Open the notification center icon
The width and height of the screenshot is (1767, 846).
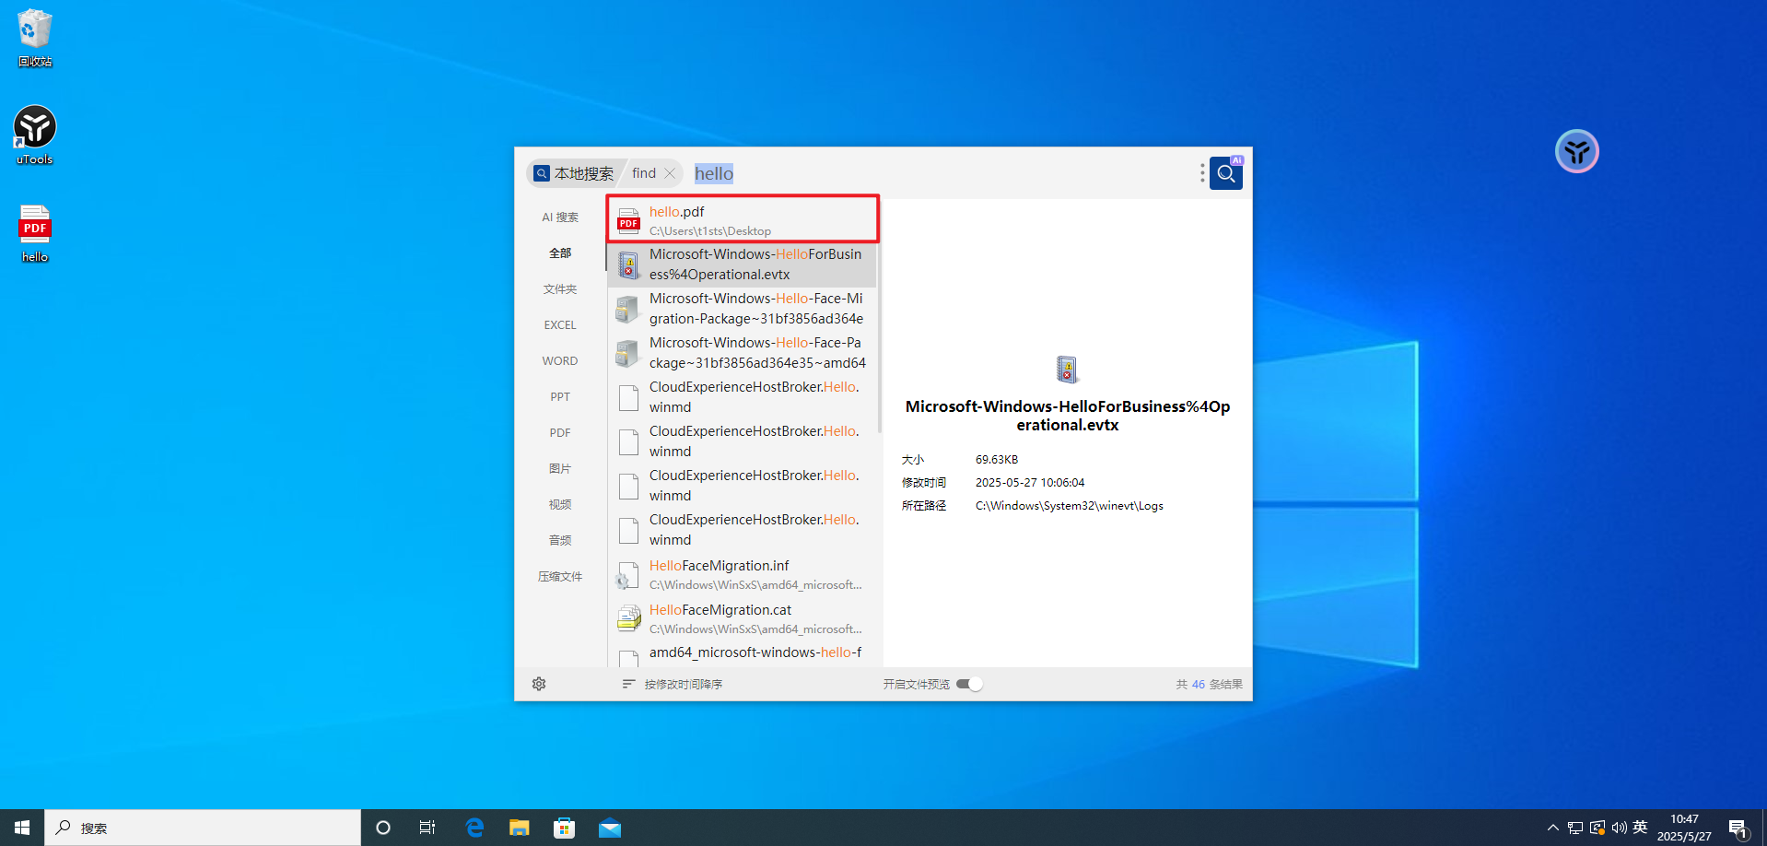1738,828
